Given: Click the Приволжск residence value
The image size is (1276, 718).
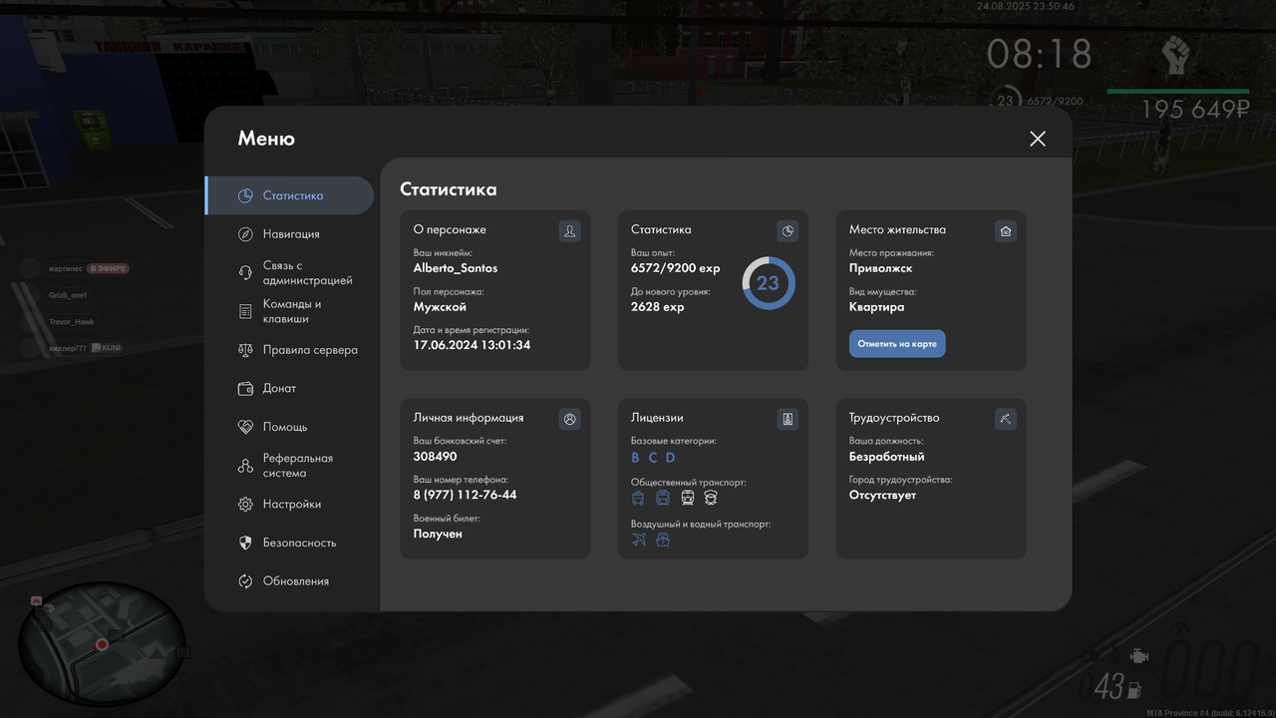Looking at the screenshot, I should point(880,268).
